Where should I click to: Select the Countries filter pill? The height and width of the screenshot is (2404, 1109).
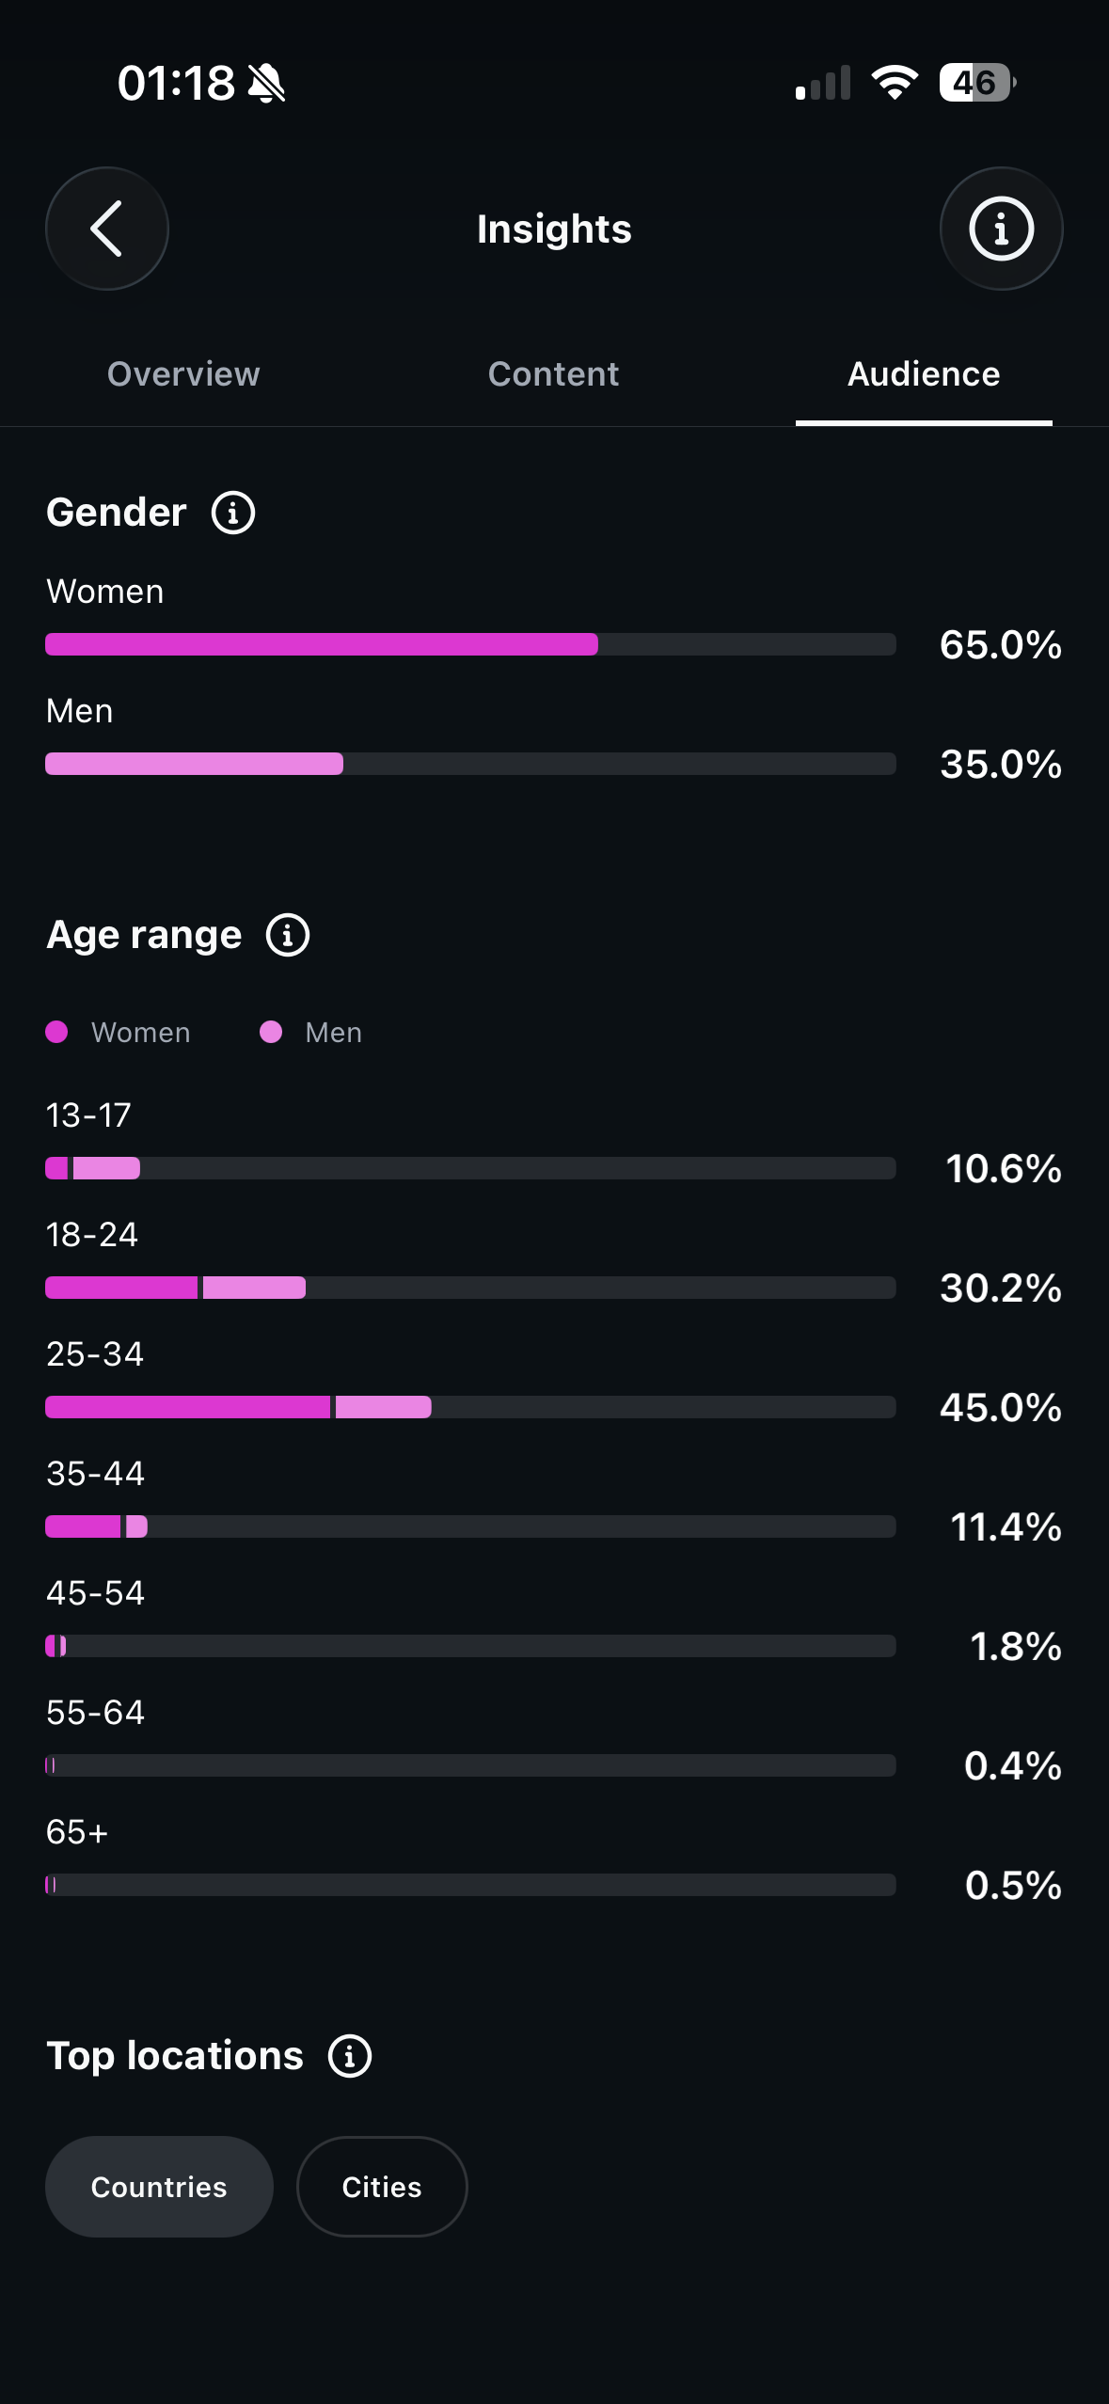click(x=159, y=2187)
